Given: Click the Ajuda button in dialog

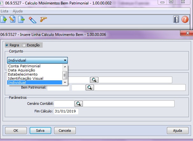Looking at the screenshot, I should [178, 131].
